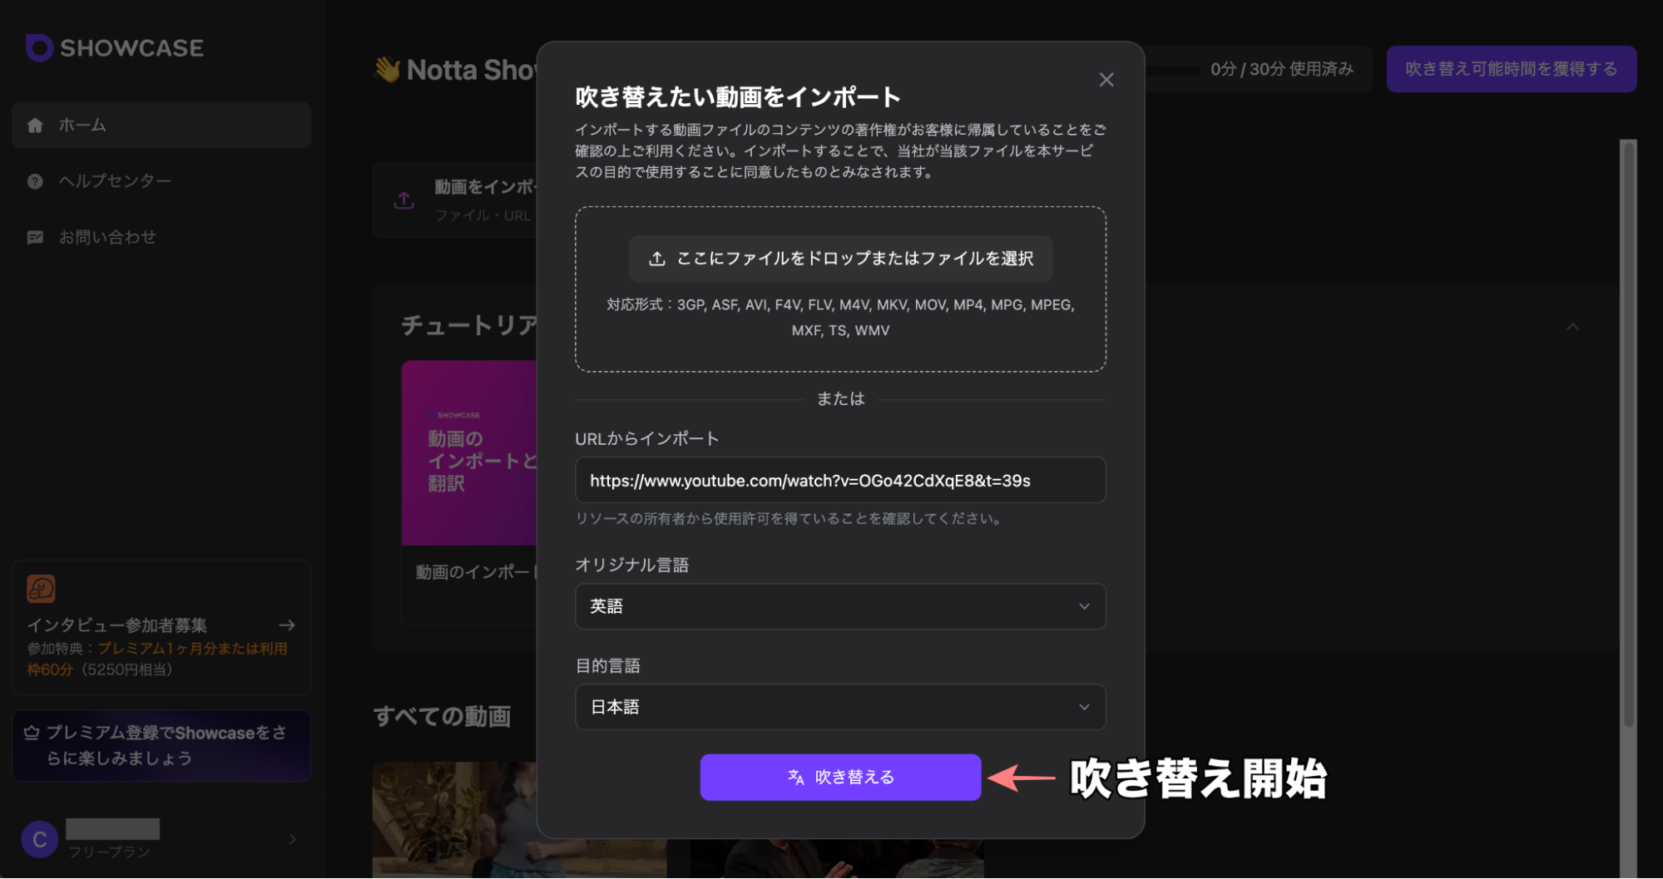Image resolution: width=1663 pixels, height=879 pixels.
Task: Collapse the チュートリアル section chevron
Action: coord(1572,327)
